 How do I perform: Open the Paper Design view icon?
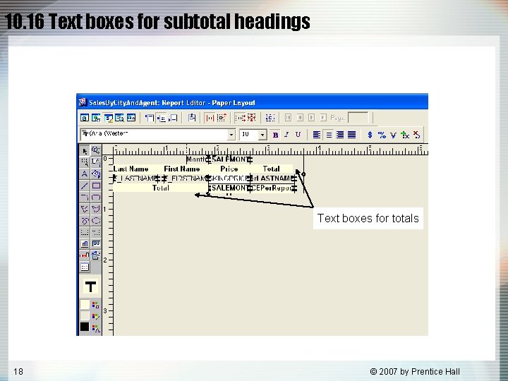(x=119, y=118)
